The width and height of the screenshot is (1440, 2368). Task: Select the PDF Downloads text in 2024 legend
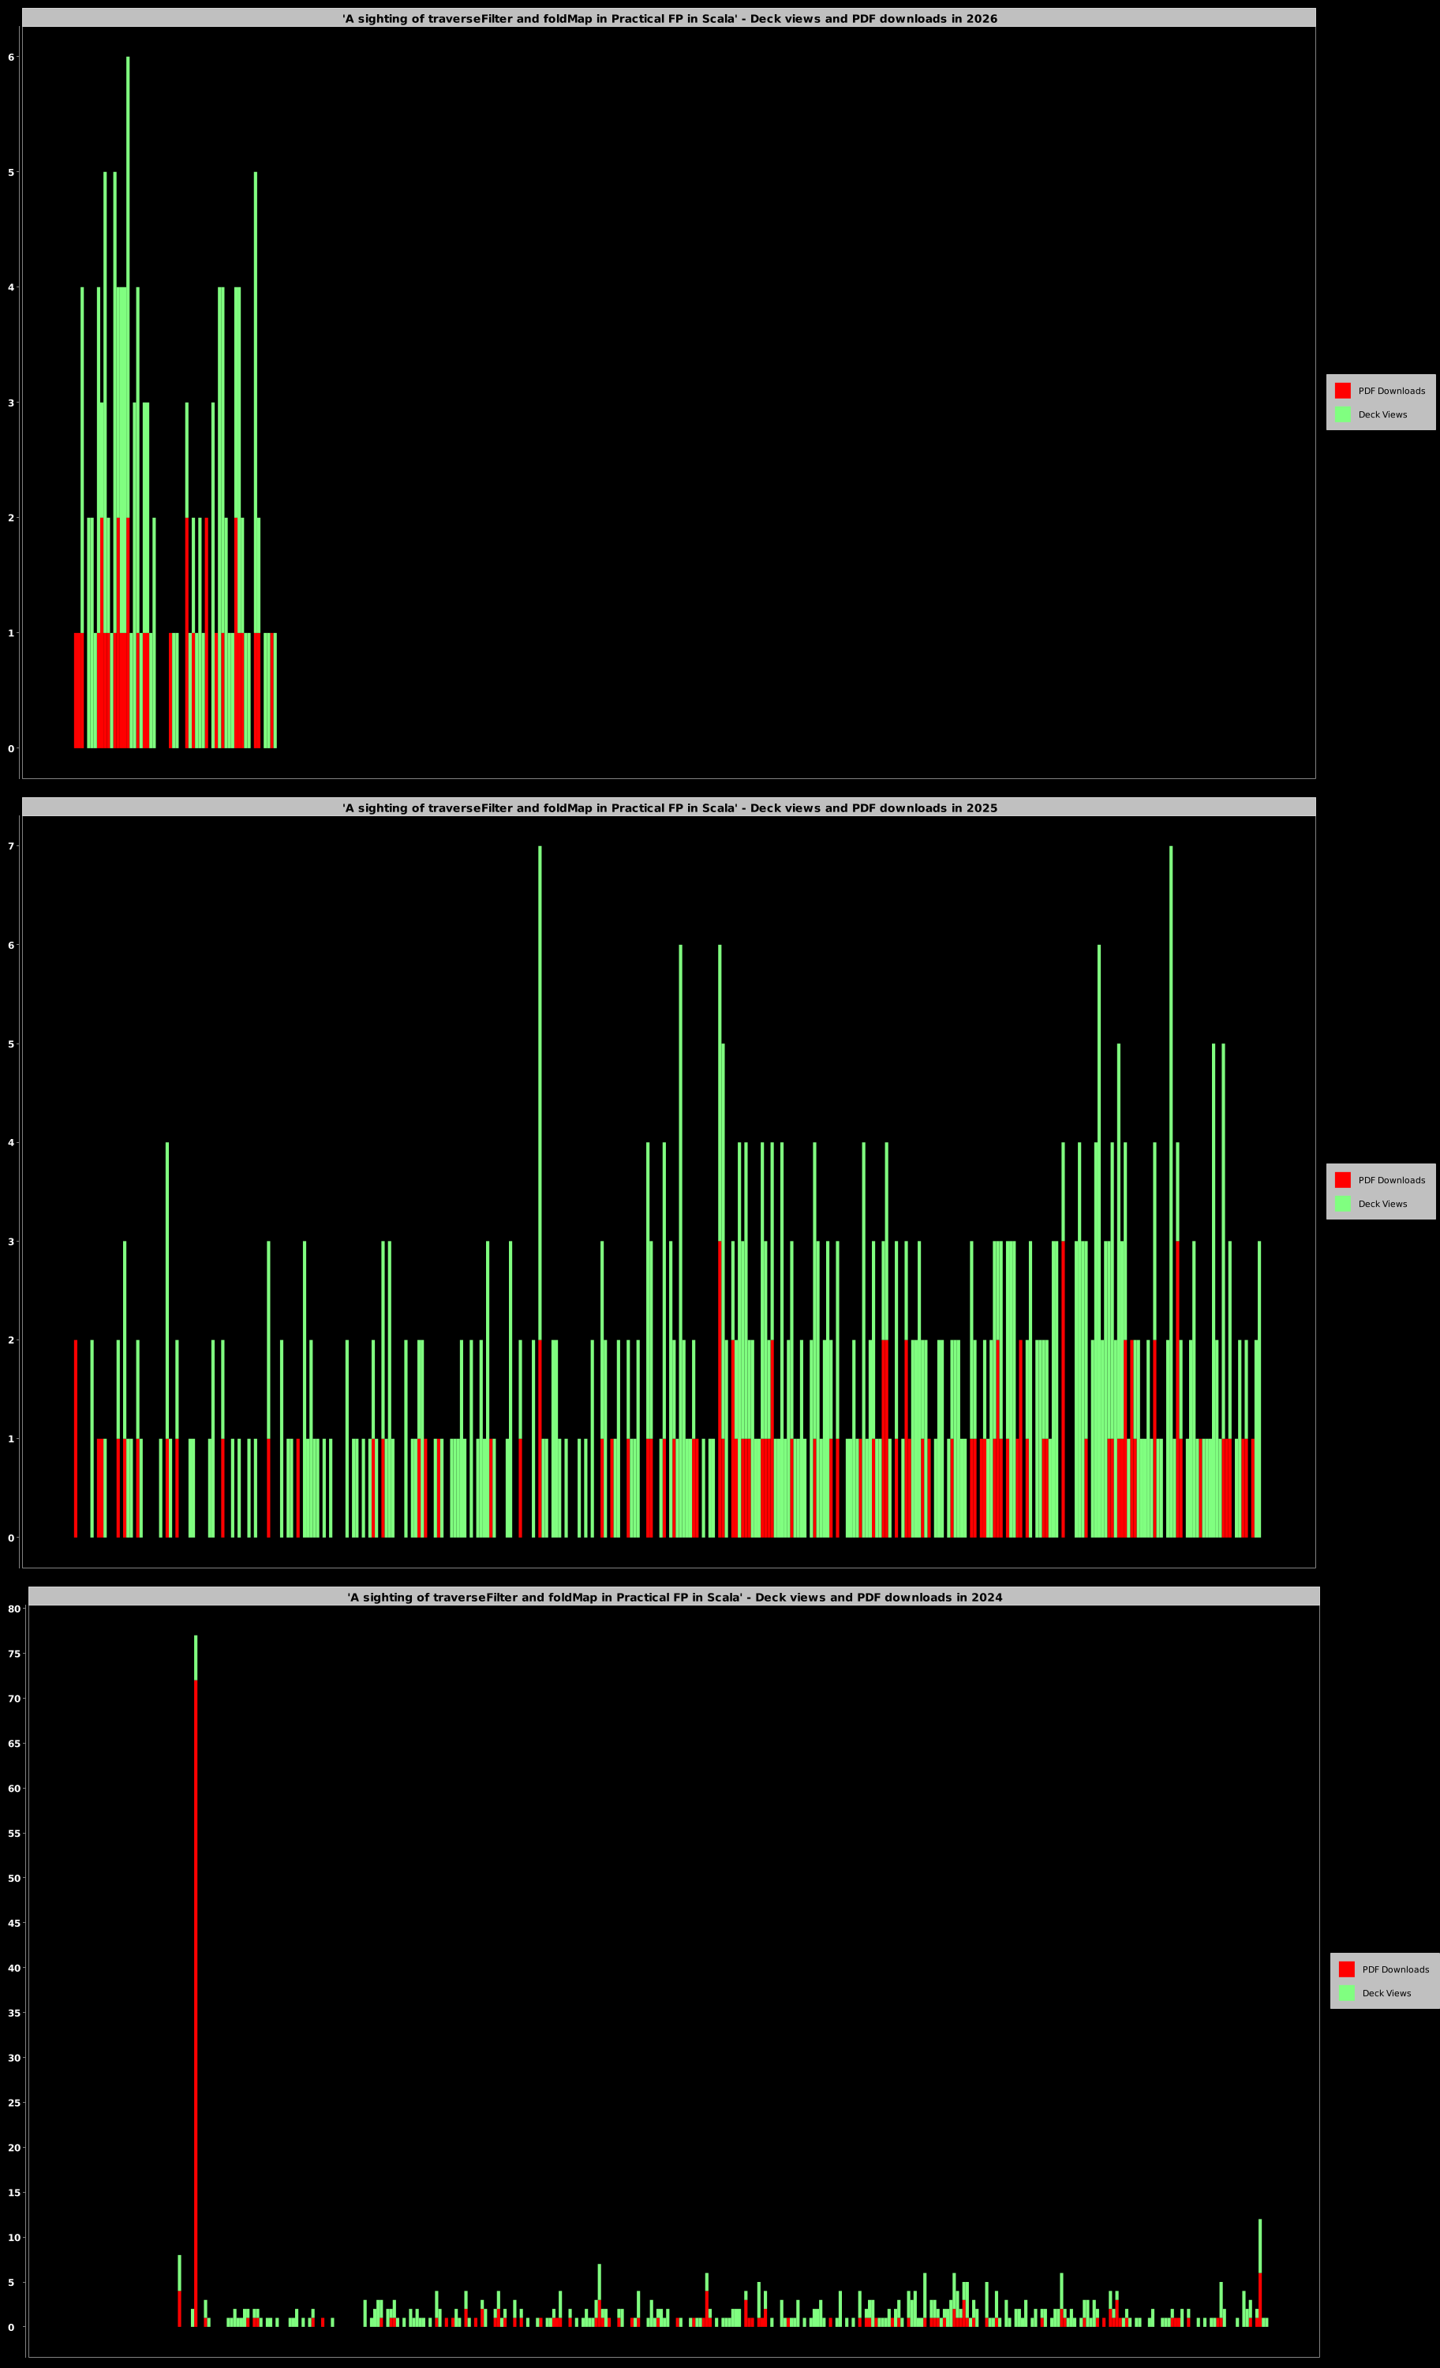[x=1395, y=1969]
